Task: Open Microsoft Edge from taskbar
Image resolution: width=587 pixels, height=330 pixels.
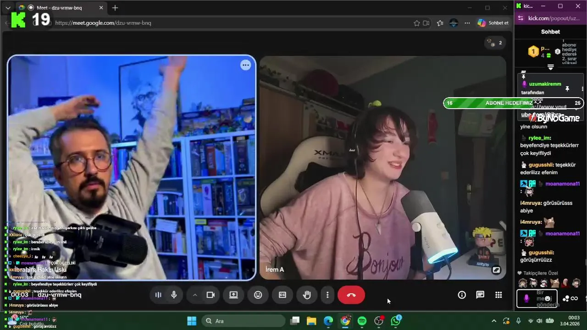Action: [328, 321]
